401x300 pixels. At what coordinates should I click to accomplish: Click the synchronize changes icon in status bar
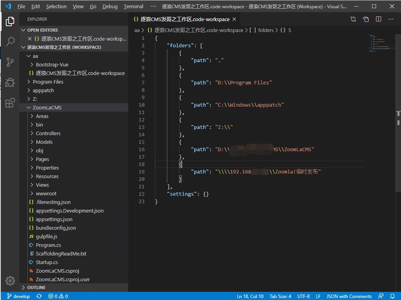point(39,296)
